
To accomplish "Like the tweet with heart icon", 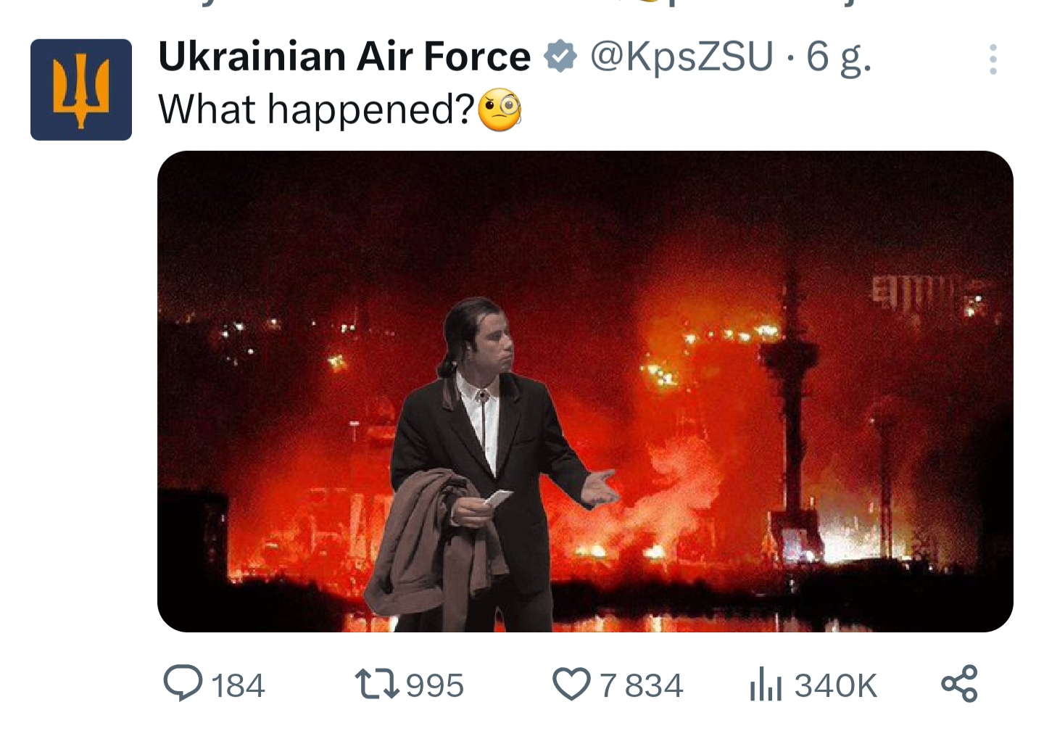I will 571,685.
